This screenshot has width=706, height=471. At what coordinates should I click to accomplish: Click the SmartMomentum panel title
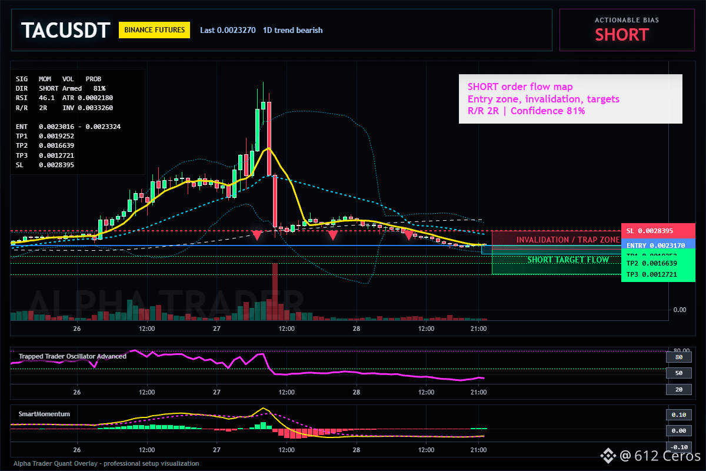(44, 414)
